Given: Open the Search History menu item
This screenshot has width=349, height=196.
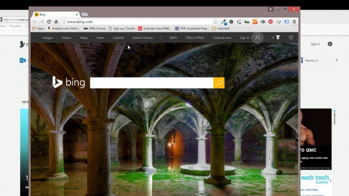Looking at the screenshot, I should pos(143,37).
